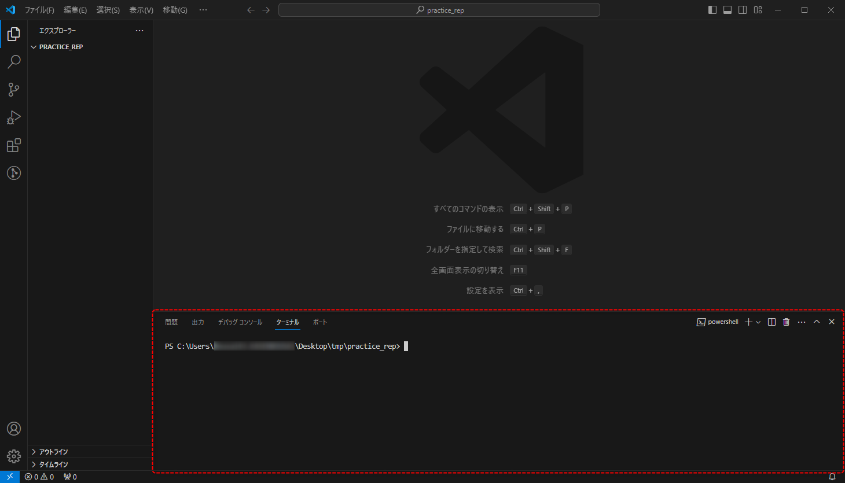Switch to the ポート tab
The image size is (845, 483).
(x=320, y=322)
